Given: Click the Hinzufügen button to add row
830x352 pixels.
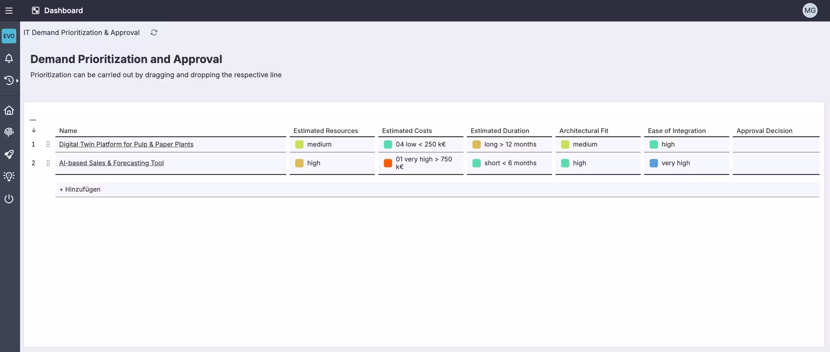Looking at the screenshot, I should pos(80,189).
